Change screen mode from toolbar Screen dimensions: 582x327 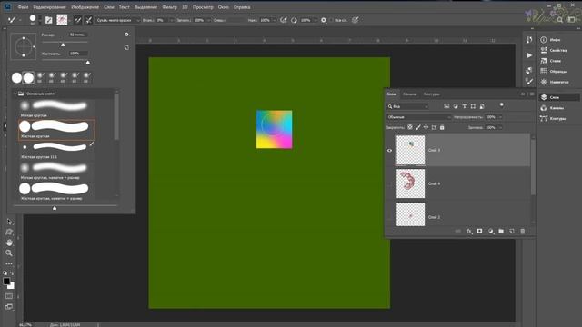pos(9,307)
